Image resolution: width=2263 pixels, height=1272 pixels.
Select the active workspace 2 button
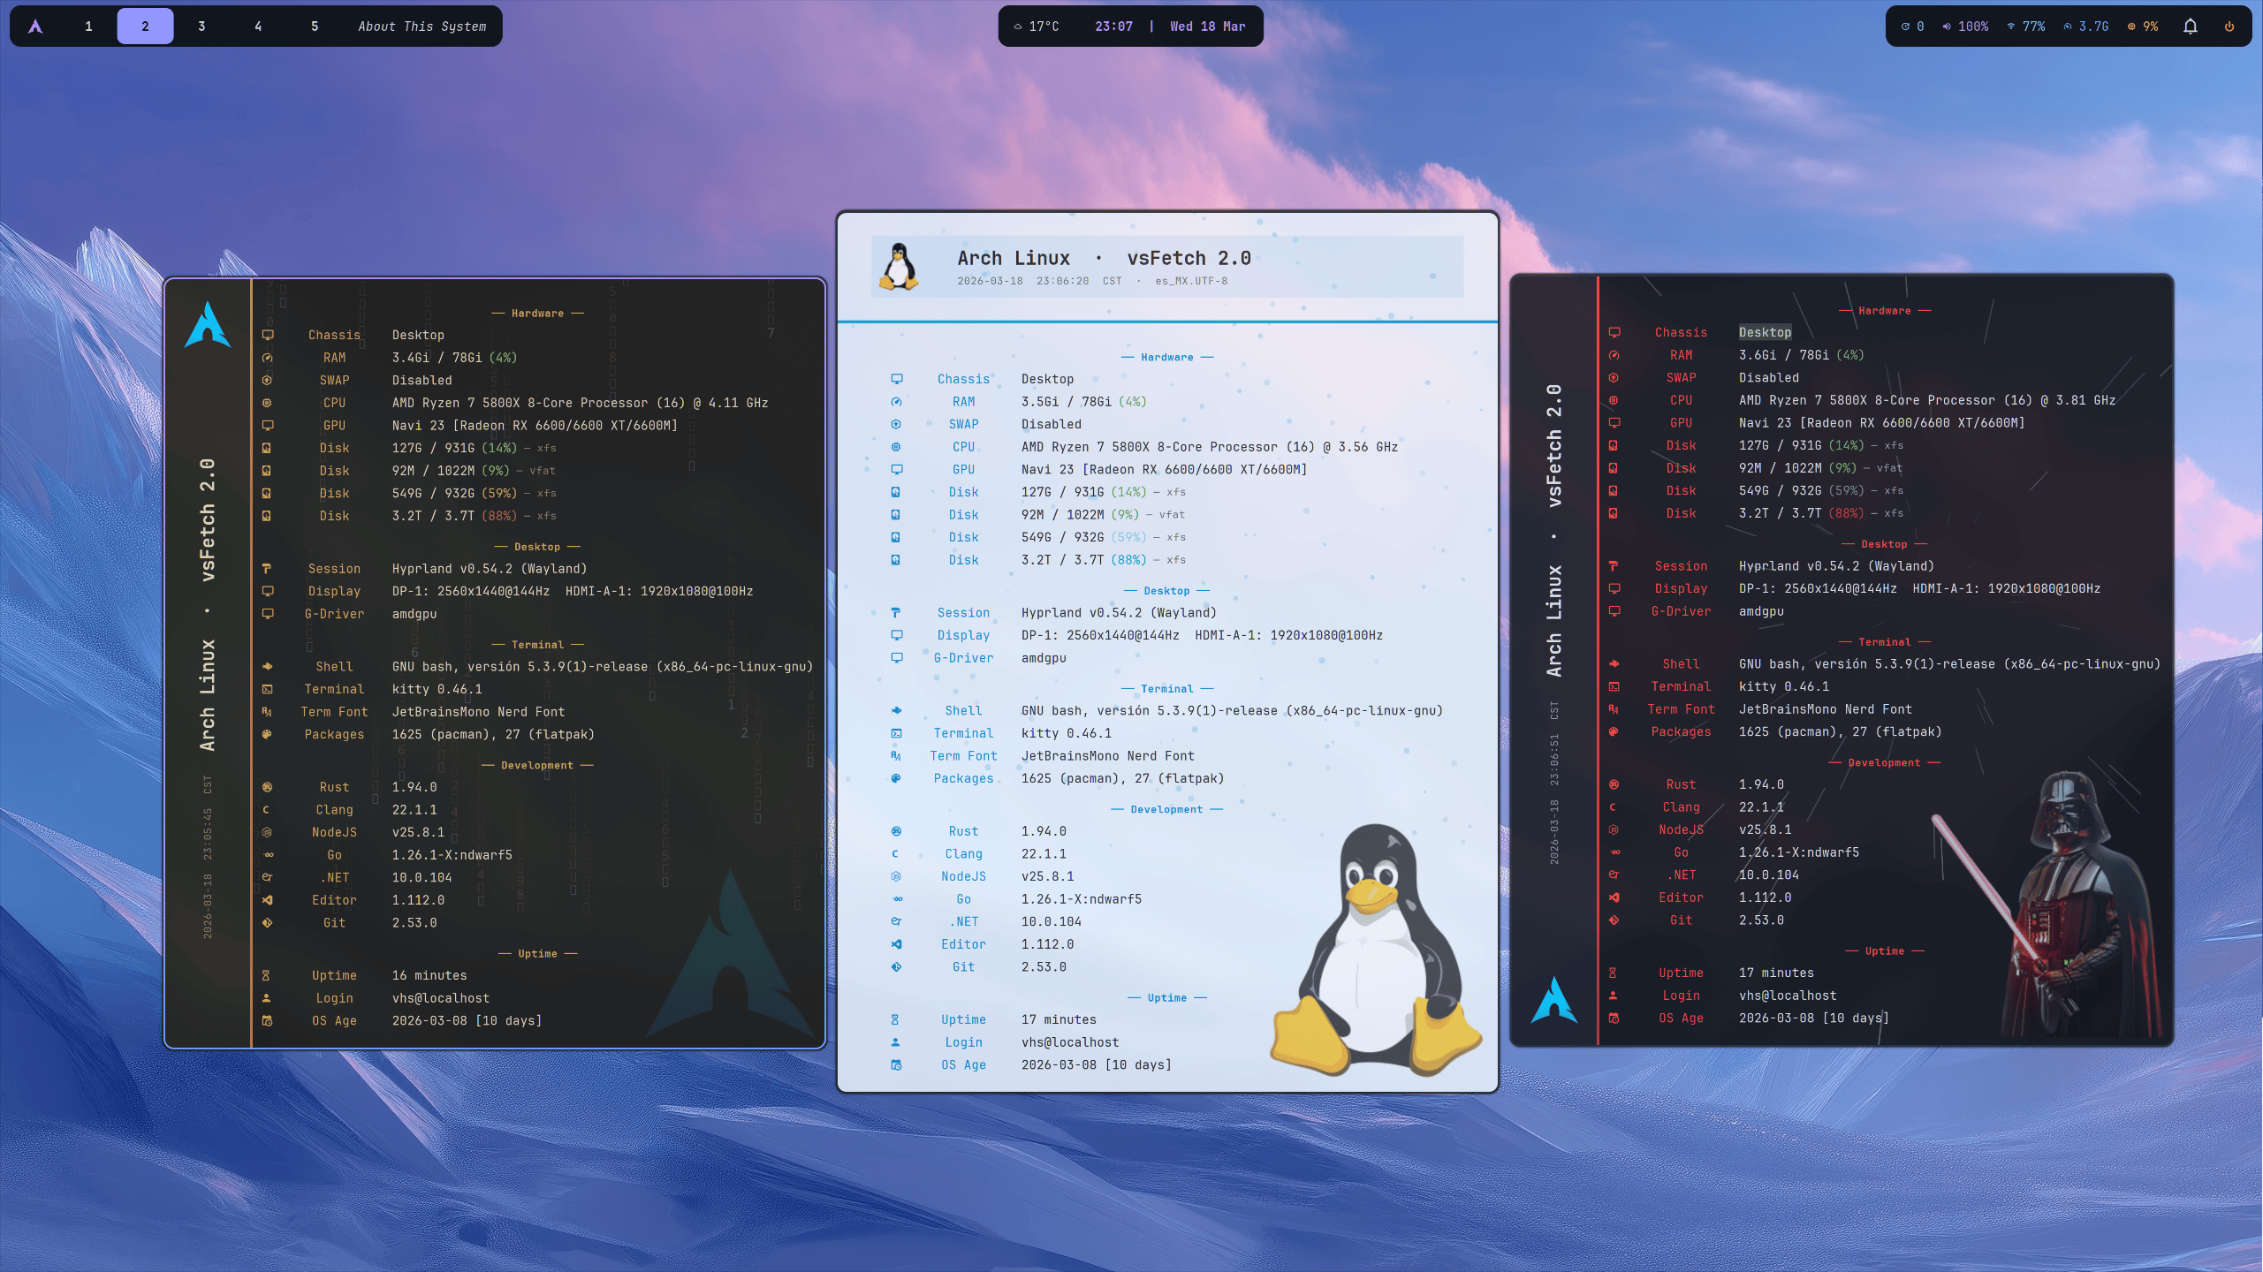[145, 26]
